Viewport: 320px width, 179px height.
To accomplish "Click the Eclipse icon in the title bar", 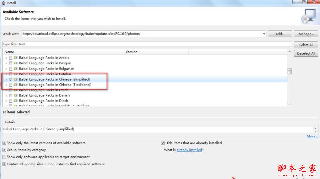I will [3, 3].
